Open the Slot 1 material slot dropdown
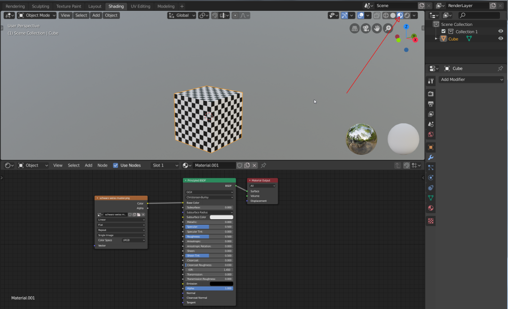The image size is (508, 309). click(x=165, y=166)
